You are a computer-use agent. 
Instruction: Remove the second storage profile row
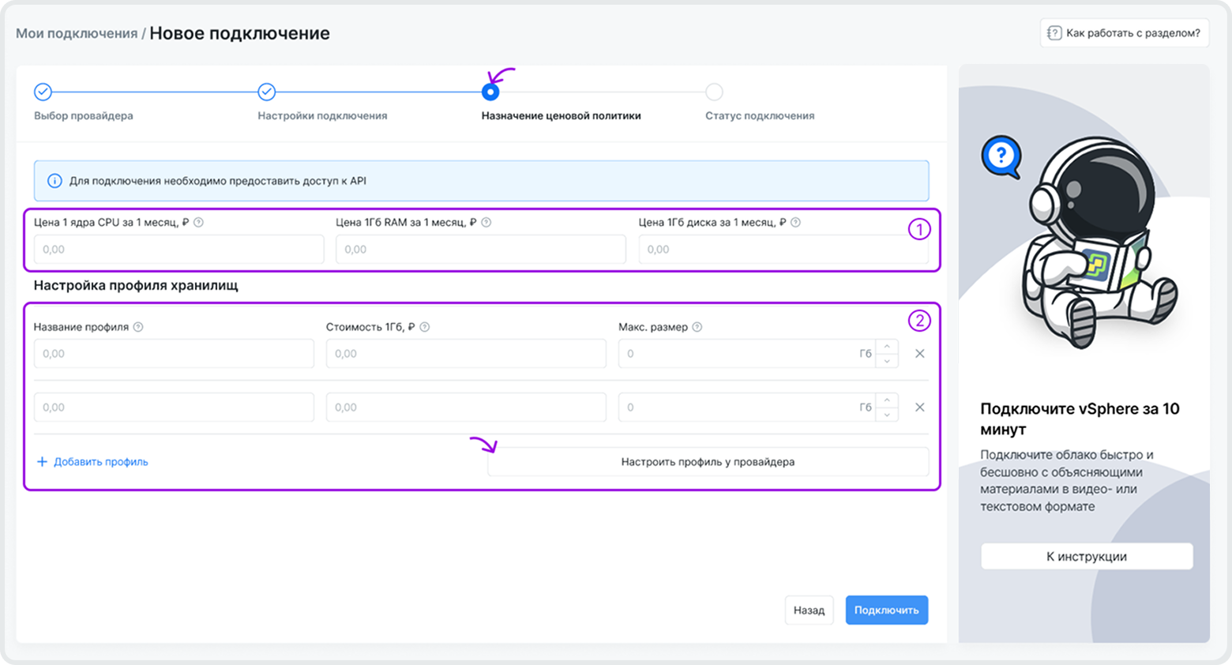tap(919, 408)
